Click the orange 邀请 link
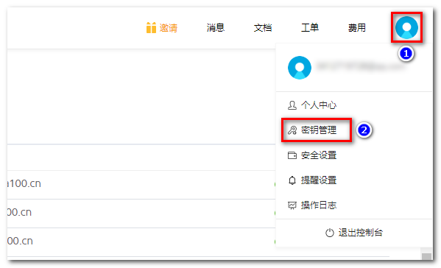 pyautogui.click(x=168, y=28)
